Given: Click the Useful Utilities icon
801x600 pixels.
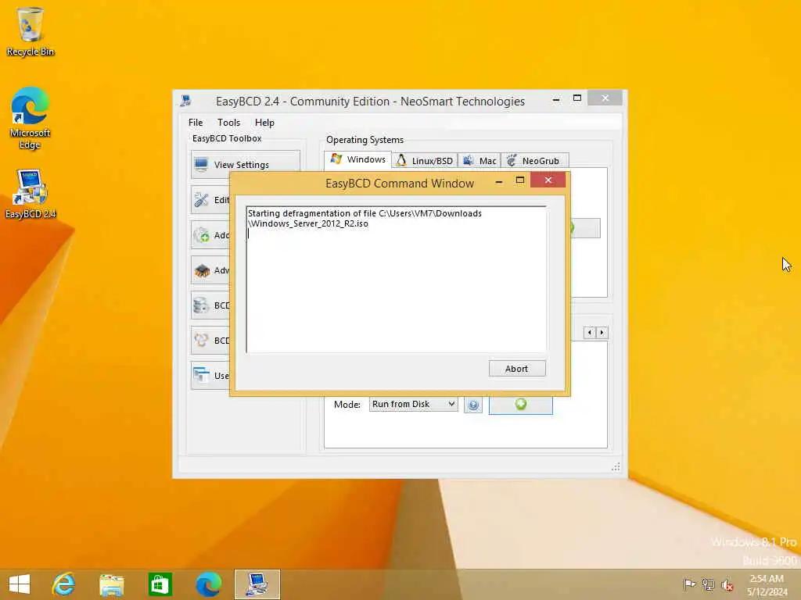Looking at the screenshot, I should 201,376.
